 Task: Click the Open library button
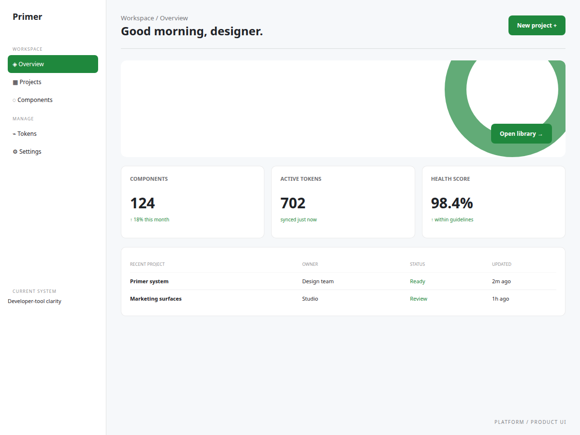[x=522, y=134]
